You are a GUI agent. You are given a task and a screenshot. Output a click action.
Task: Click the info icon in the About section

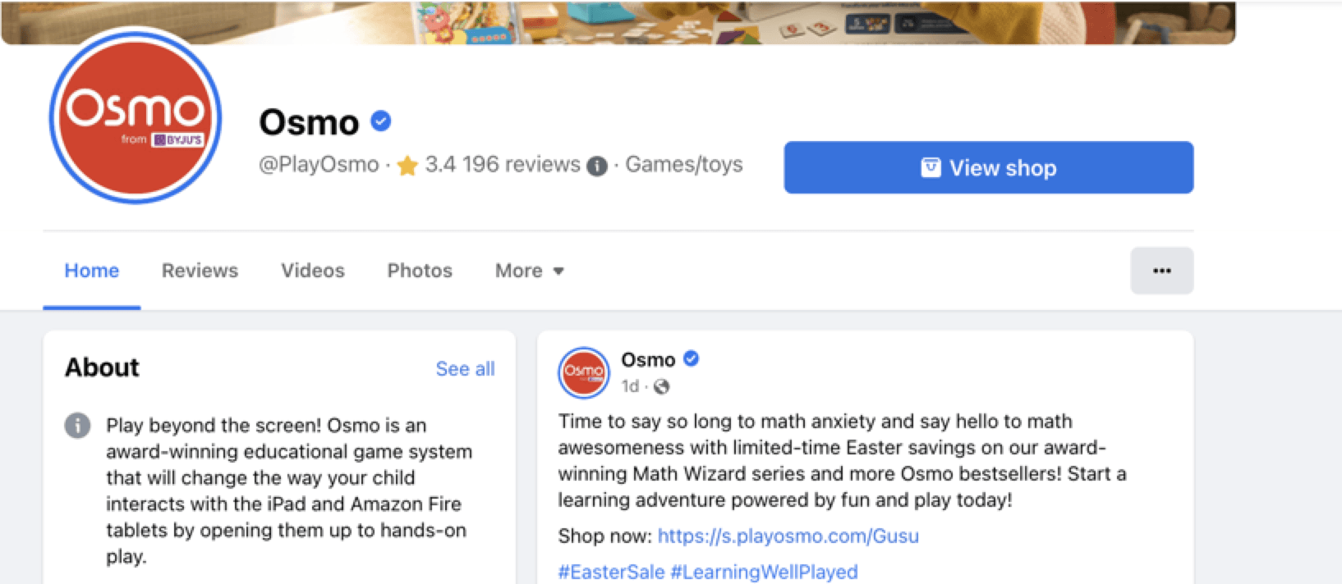pyautogui.click(x=78, y=426)
